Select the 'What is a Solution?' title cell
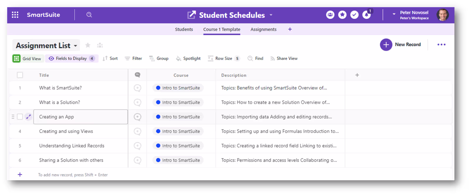 coord(81,102)
